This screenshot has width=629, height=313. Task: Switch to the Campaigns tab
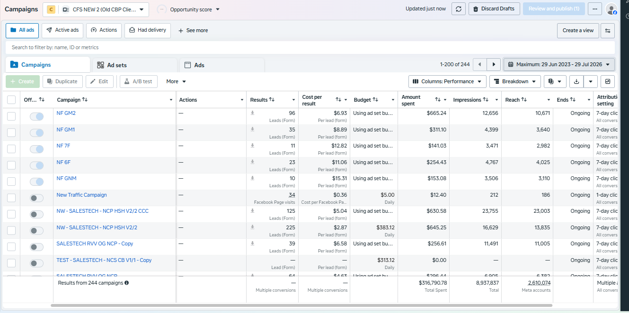(48, 65)
